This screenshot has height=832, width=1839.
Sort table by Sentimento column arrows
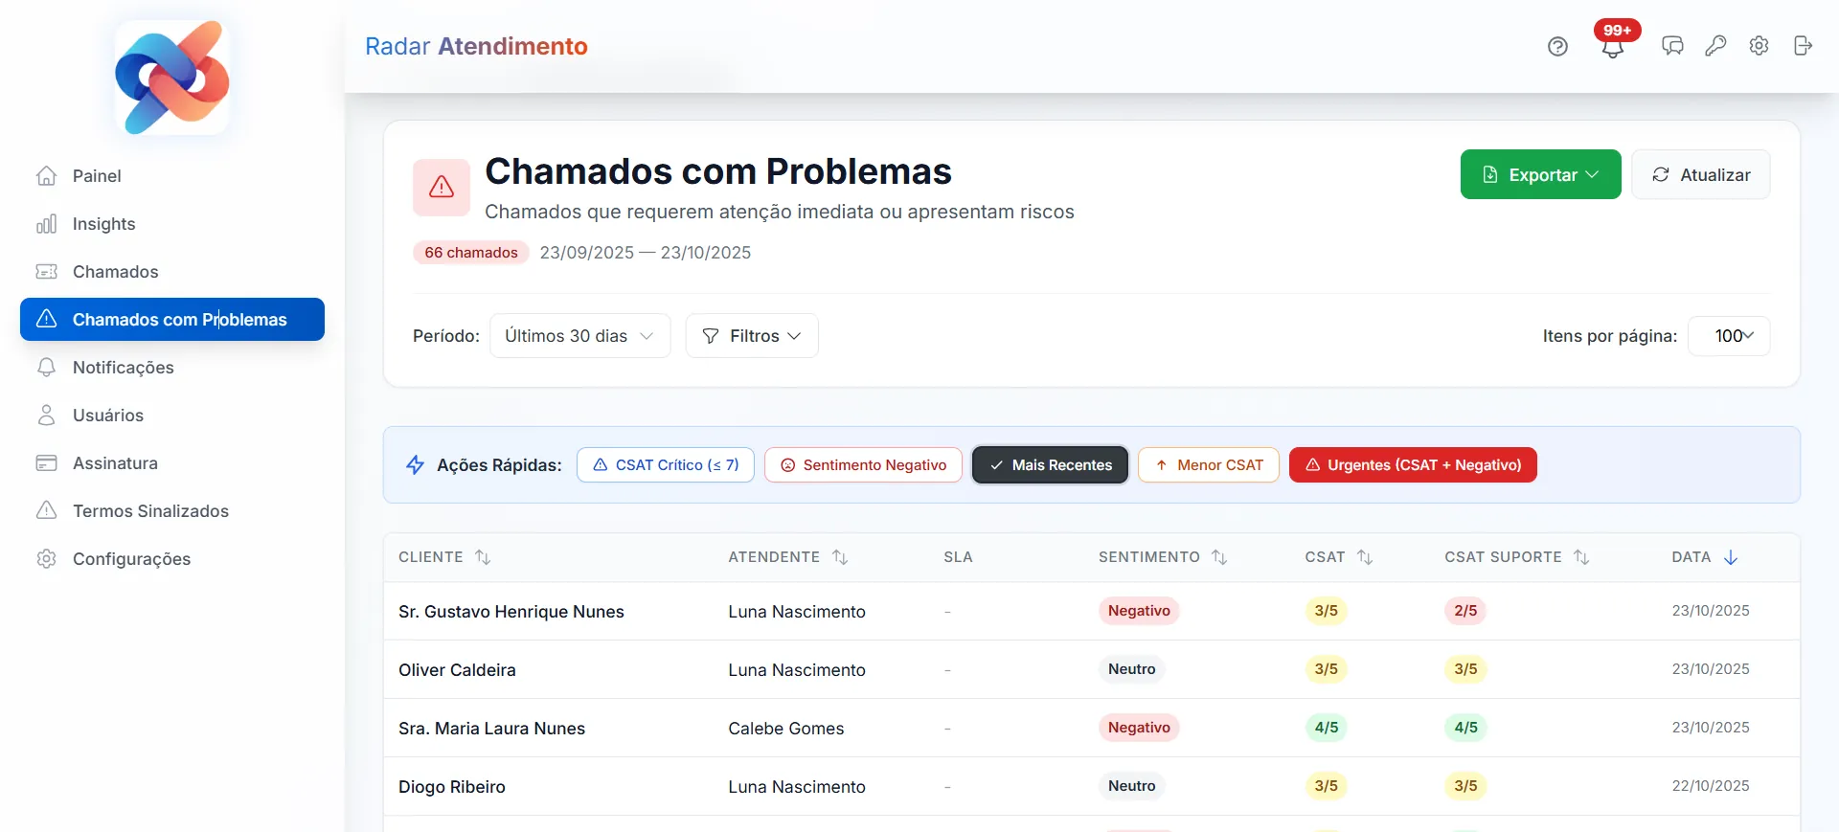click(x=1219, y=557)
